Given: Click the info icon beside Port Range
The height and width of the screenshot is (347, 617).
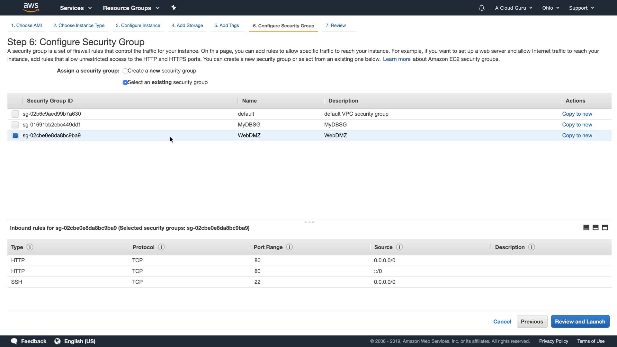Looking at the screenshot, I should tap(289, 247).
